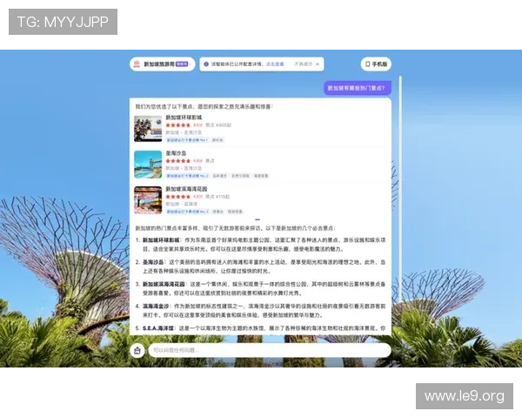Dismiss the notice banner with the X

tap(318, 64)
